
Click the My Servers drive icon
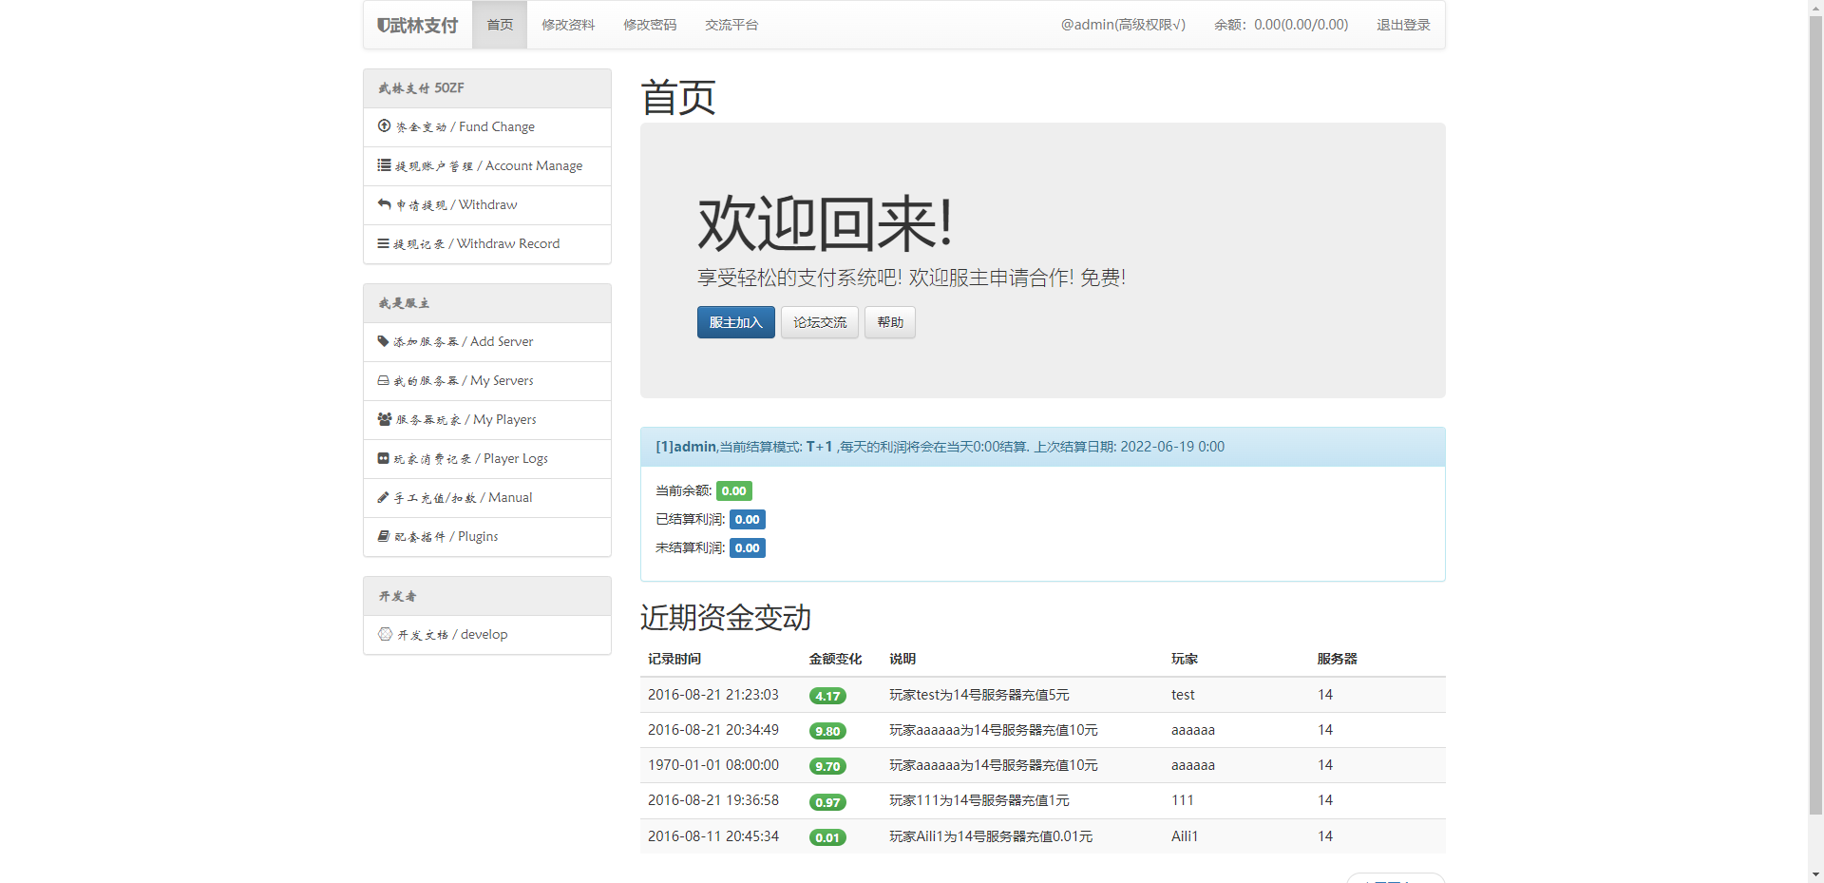(383, 380)
